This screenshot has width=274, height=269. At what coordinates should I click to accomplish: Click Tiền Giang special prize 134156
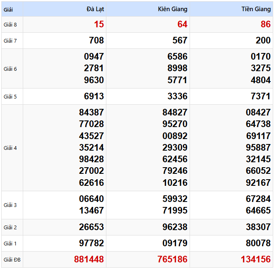pos(256,259)
